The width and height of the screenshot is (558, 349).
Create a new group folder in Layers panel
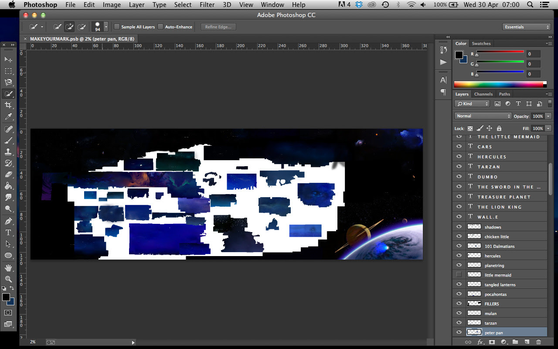(515, 342)
